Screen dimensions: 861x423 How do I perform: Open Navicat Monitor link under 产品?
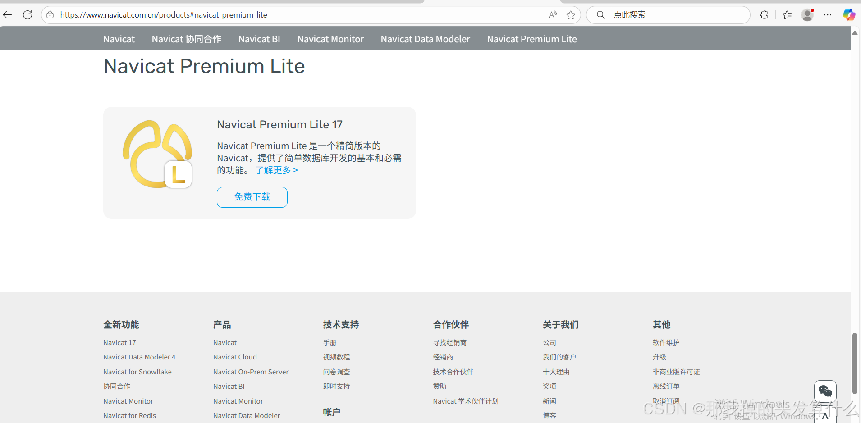(x=238, y=401)
